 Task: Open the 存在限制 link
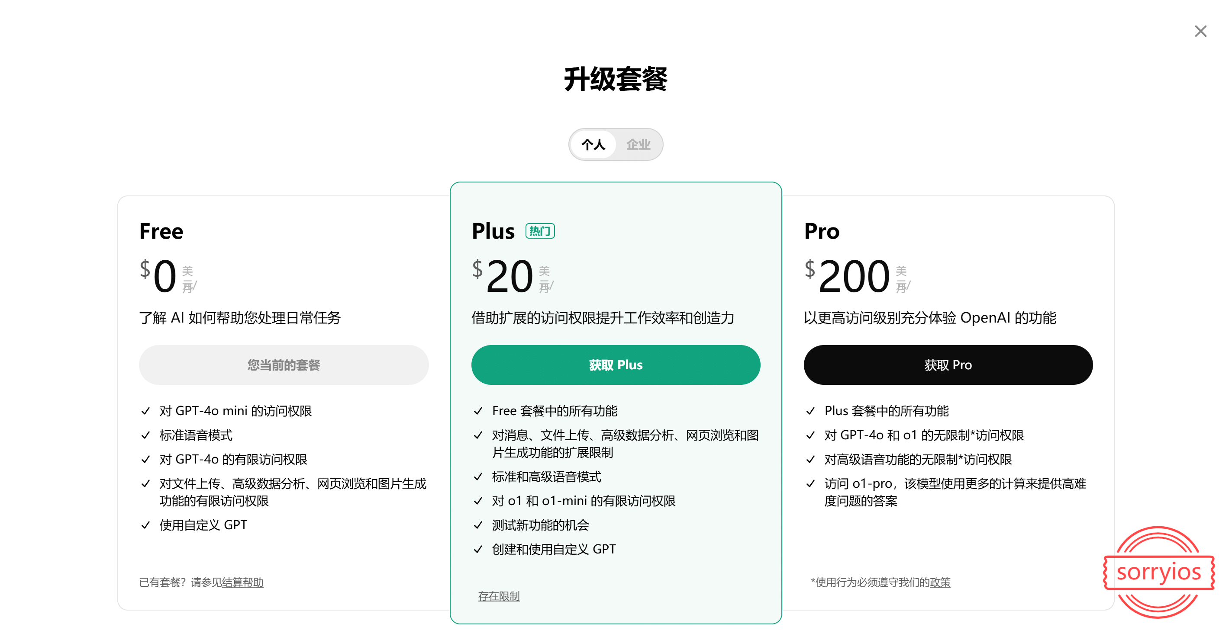(x=498, y=595)
